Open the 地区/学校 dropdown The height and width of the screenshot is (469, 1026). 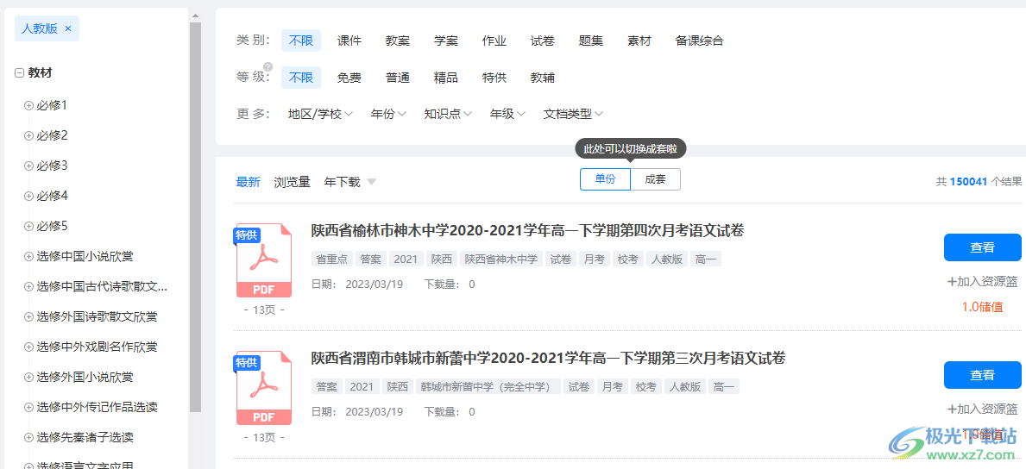(x=321, y=114)
